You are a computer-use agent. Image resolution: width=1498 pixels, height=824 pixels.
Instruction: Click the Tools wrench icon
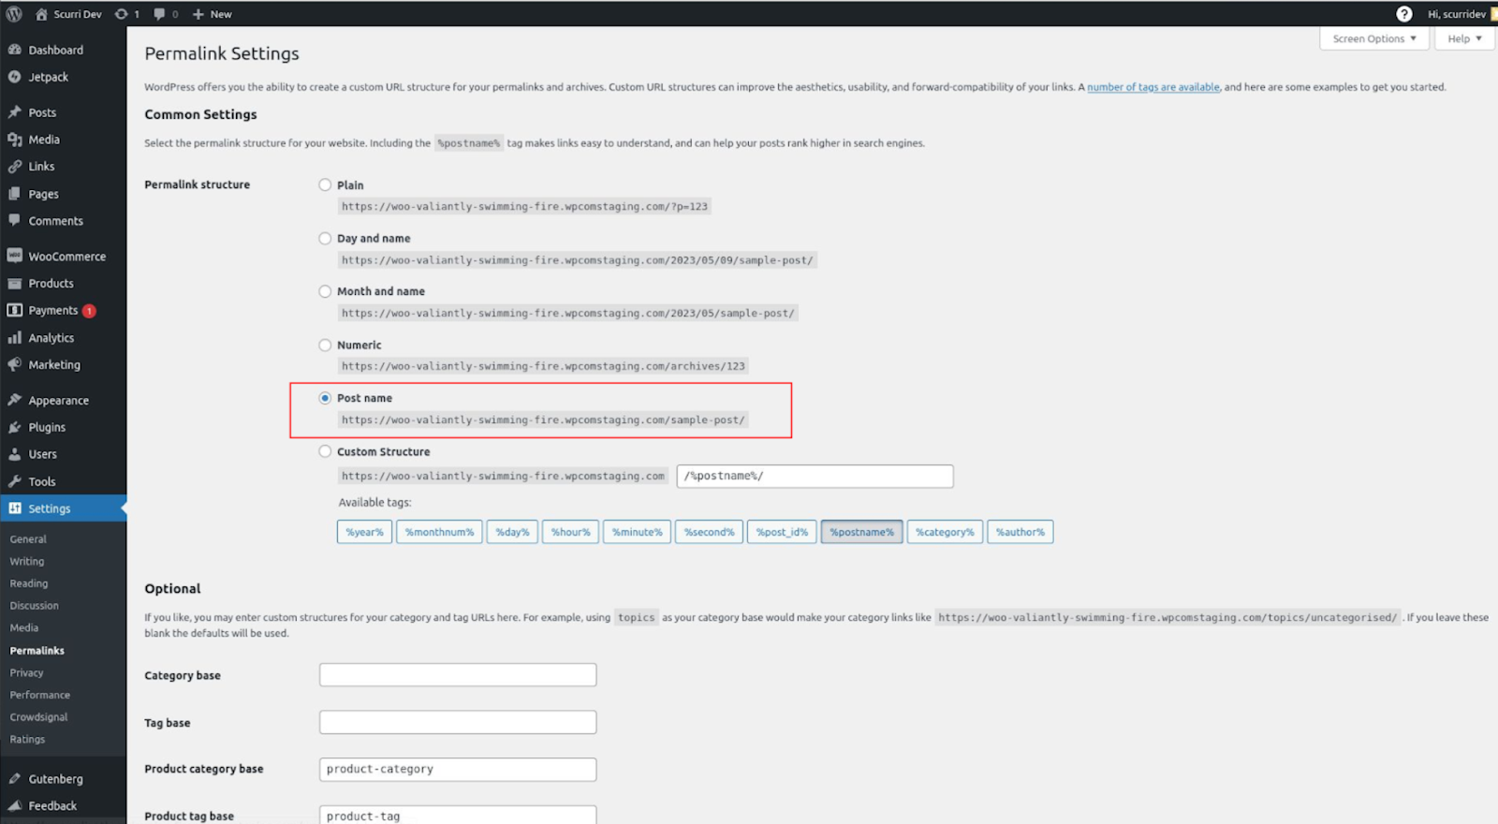click(x=15, y=481)
